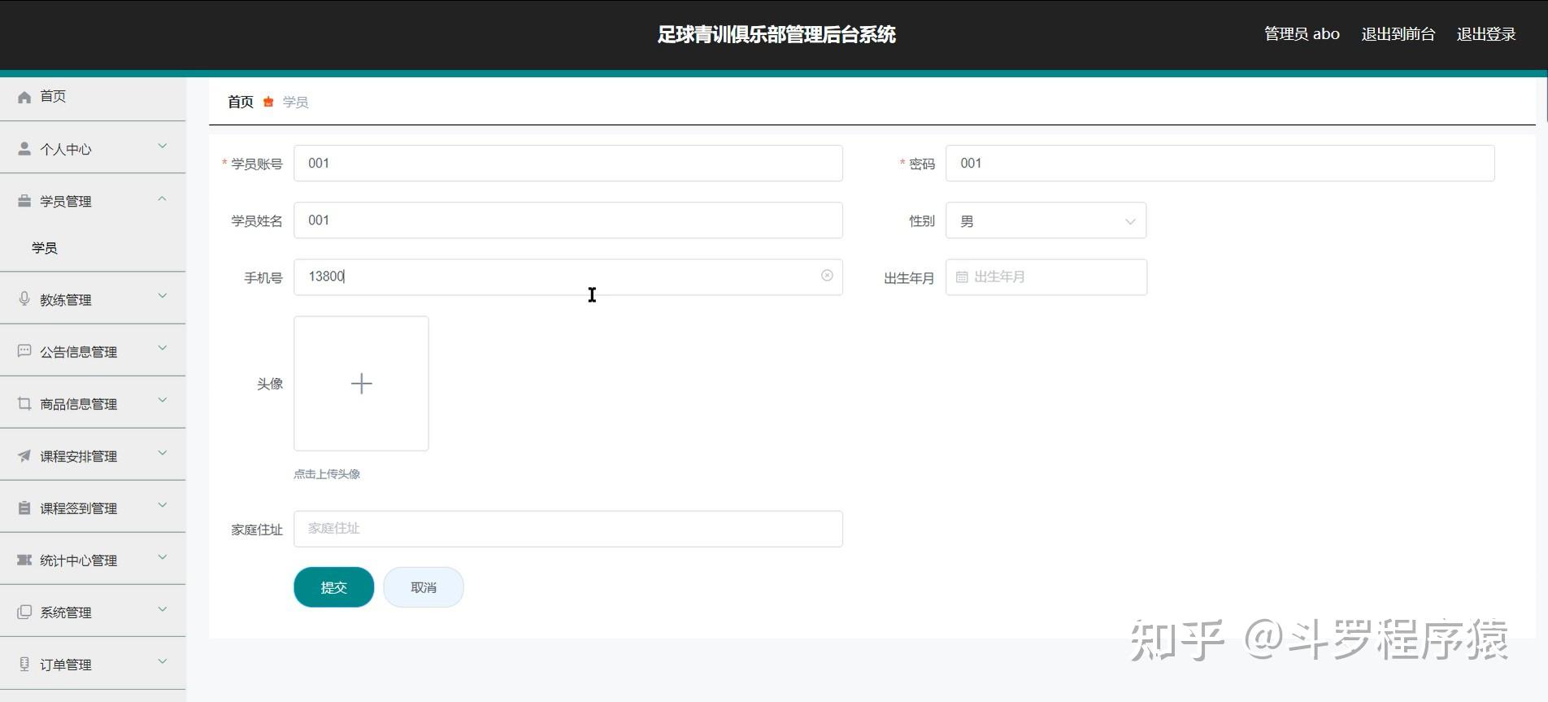Expand the 统计中心管理 menu chevron
This screenshot has width=1548, height=702.
coord(163,557)
